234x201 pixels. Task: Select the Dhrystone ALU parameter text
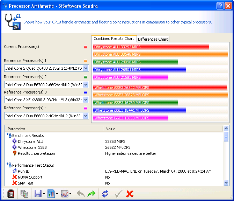(30, 141)
